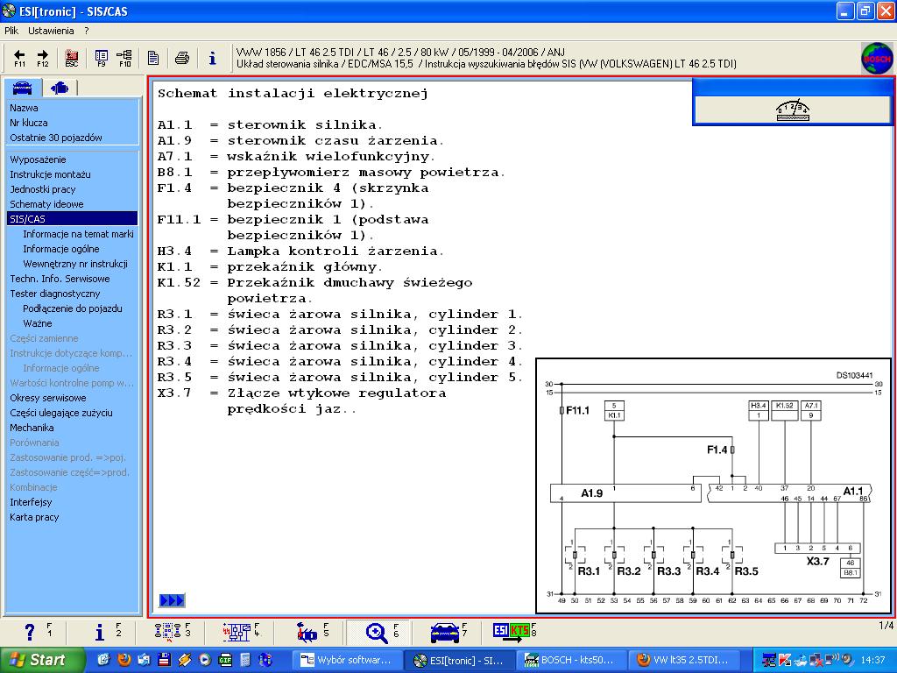Open the F1 help question mark

point(30,632)
